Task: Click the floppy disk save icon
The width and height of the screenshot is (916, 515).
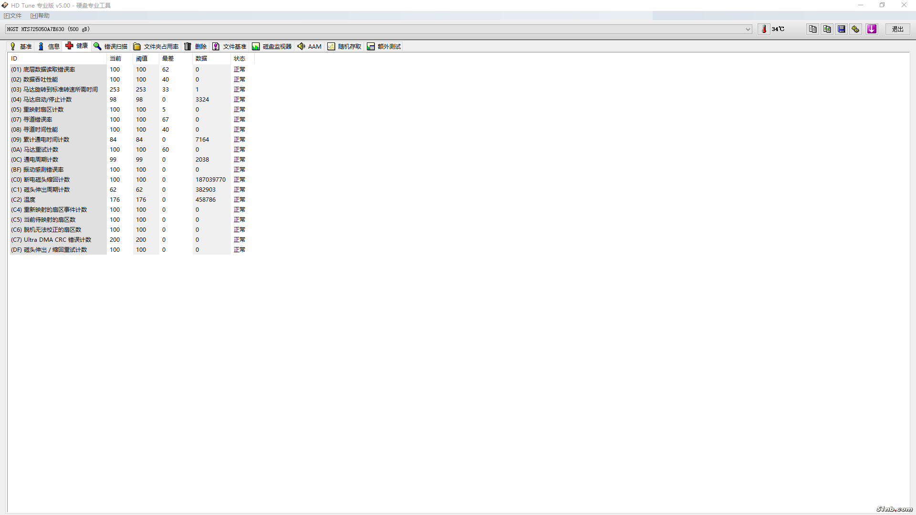Action: (841, 29)
